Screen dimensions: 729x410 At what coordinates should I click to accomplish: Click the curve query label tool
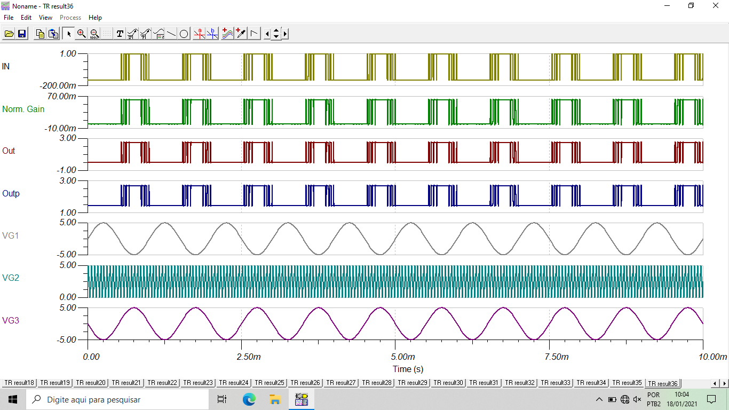click(x=145, y=34)
